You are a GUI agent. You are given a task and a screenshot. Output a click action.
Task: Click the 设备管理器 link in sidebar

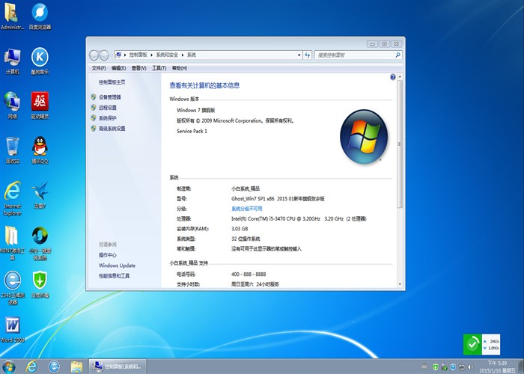(x=109, y=97)
